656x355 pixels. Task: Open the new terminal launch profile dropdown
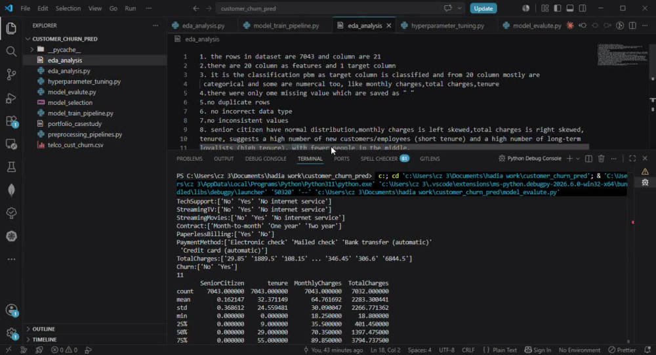[x=578, y=159]
